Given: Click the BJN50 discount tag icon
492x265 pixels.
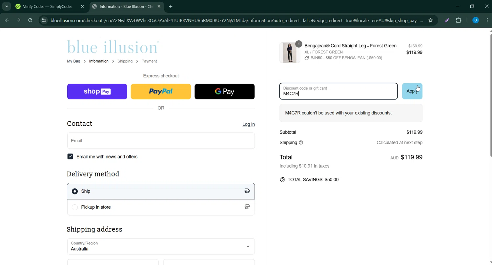Looking at the screenshot, I should click(x=307, y=58).
